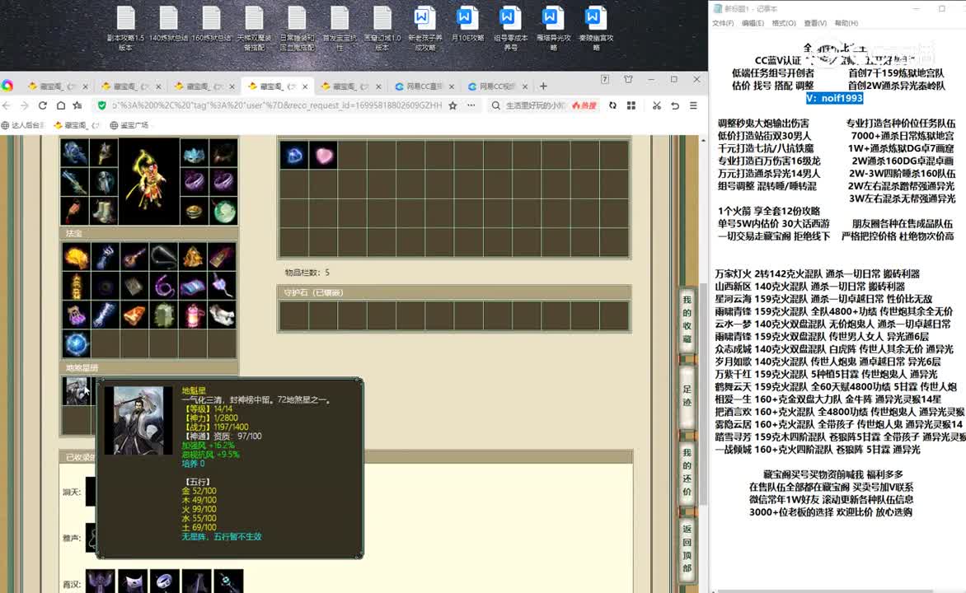Close the active 藏宝阁 tab

coord(305,86)
